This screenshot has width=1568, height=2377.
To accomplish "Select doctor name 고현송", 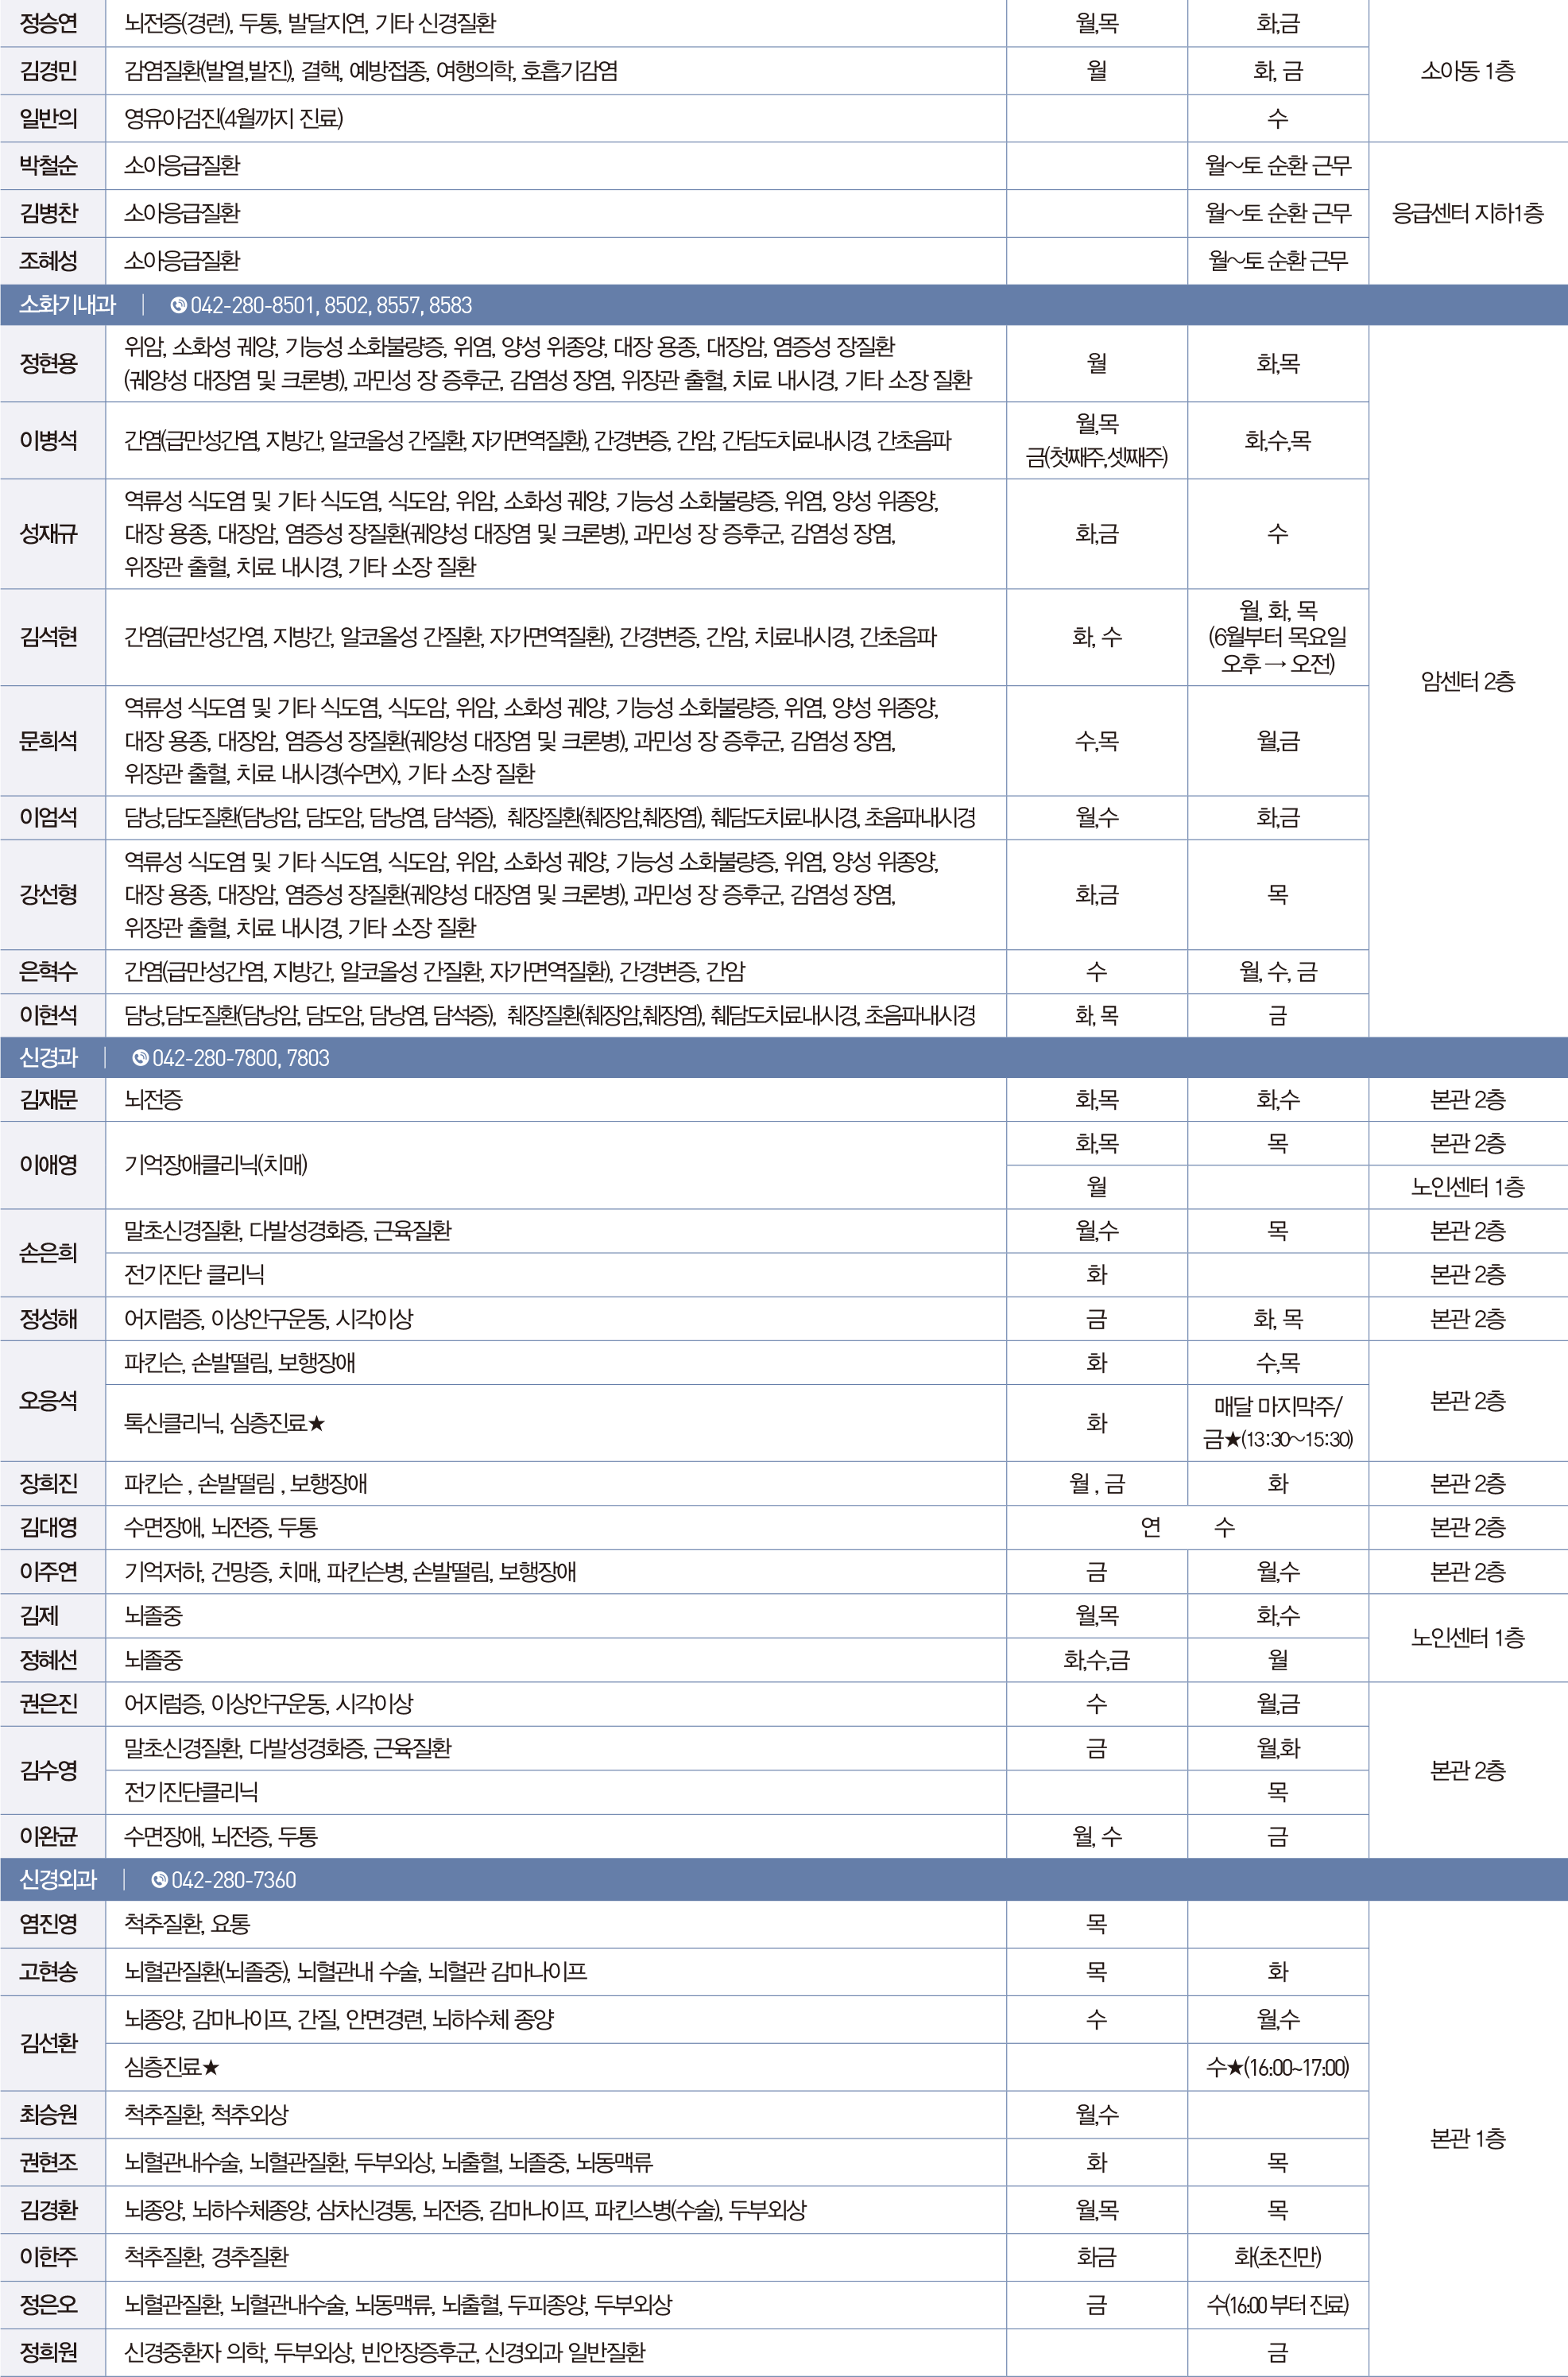I will pyautogui.click(x=49, y=1971).
